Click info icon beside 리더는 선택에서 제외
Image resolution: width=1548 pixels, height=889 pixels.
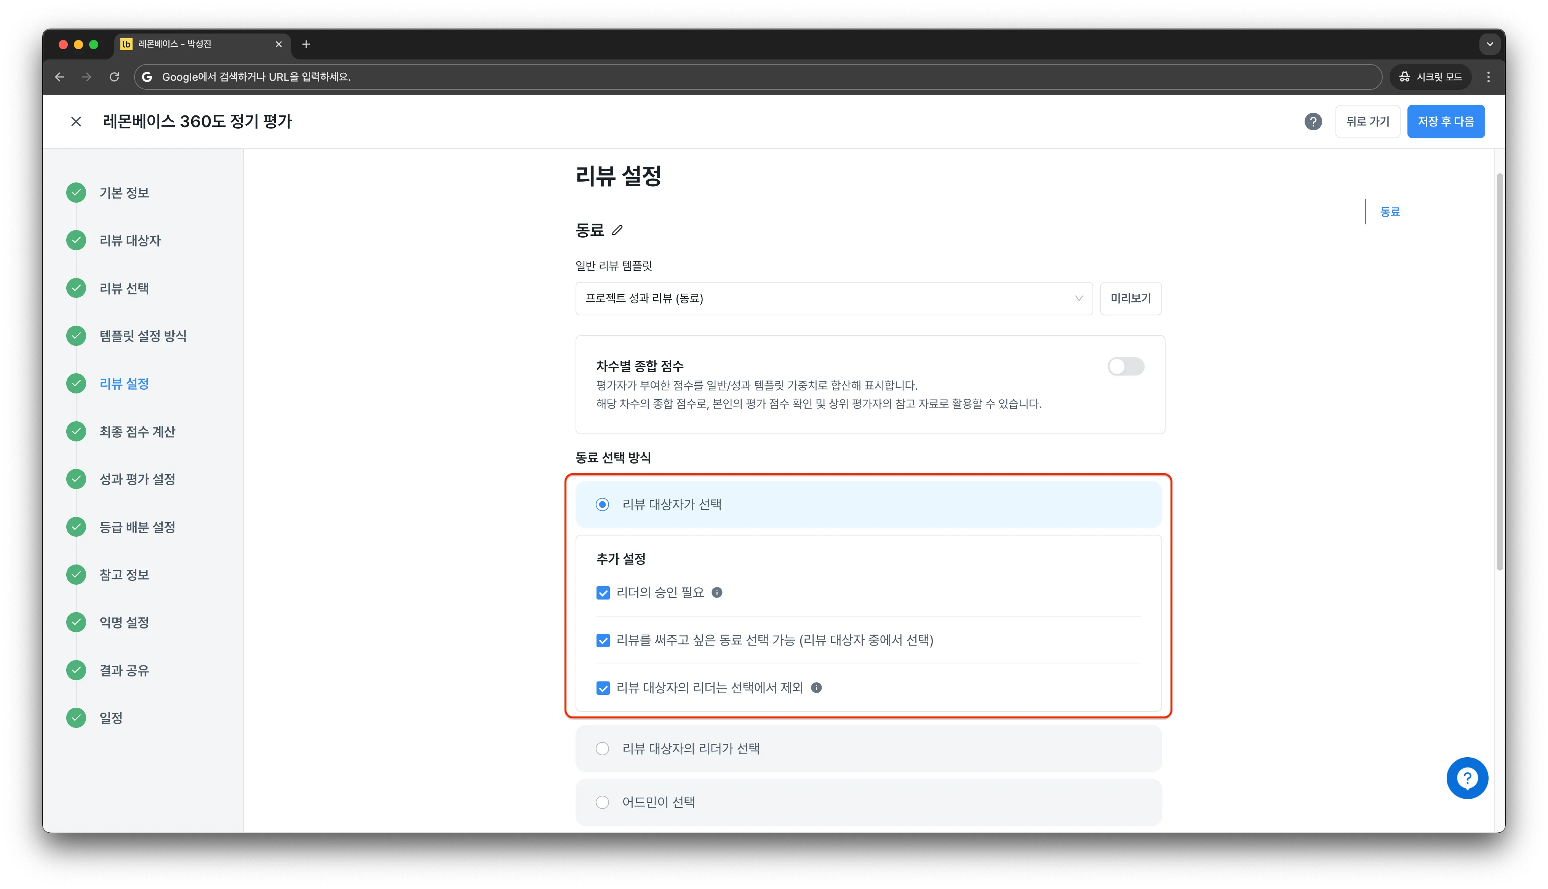(816, 688)
